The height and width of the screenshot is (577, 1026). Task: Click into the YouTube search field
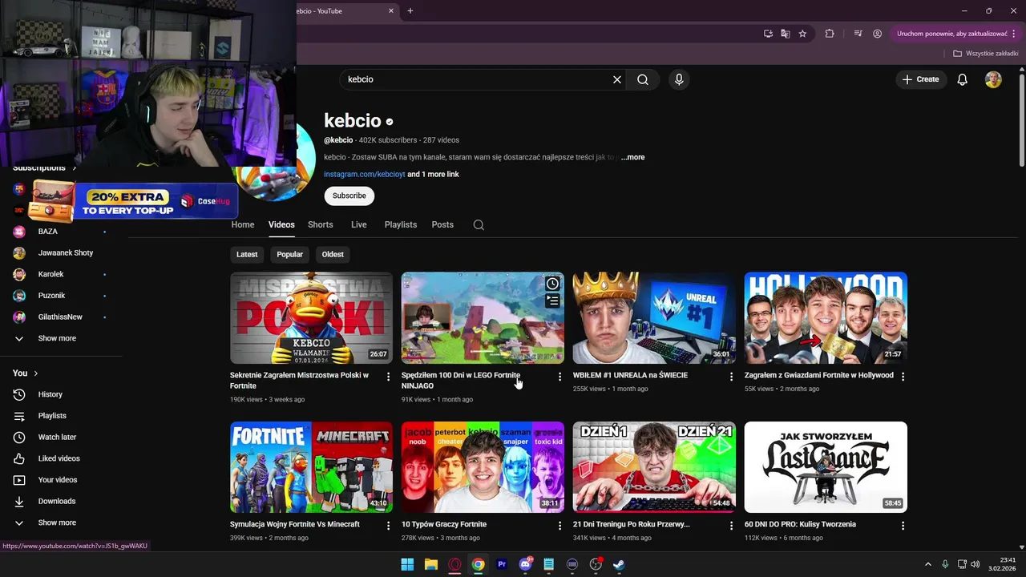pyautogui.click(x=477, y=79)
